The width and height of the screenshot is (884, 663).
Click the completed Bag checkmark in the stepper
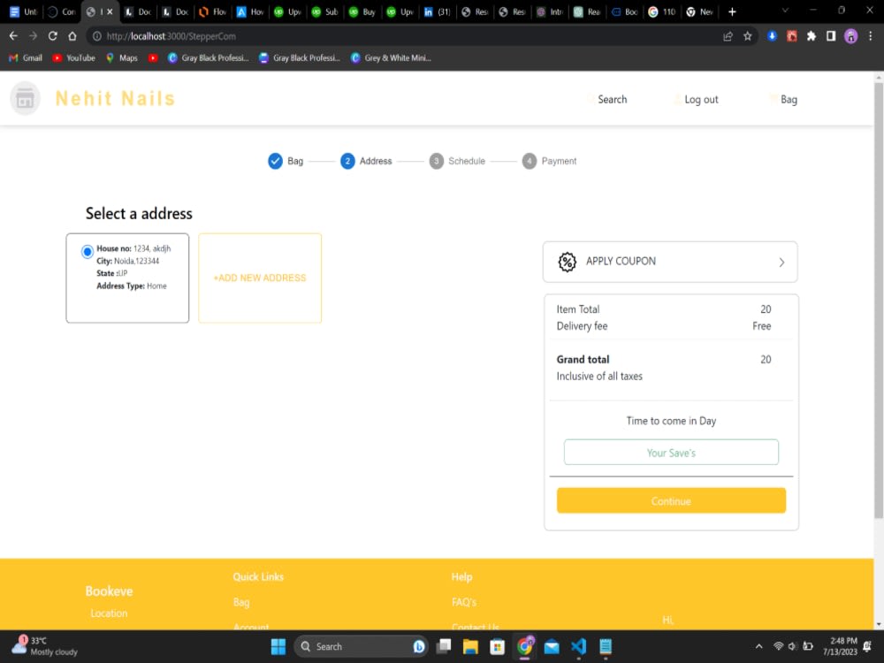[276, 161]
